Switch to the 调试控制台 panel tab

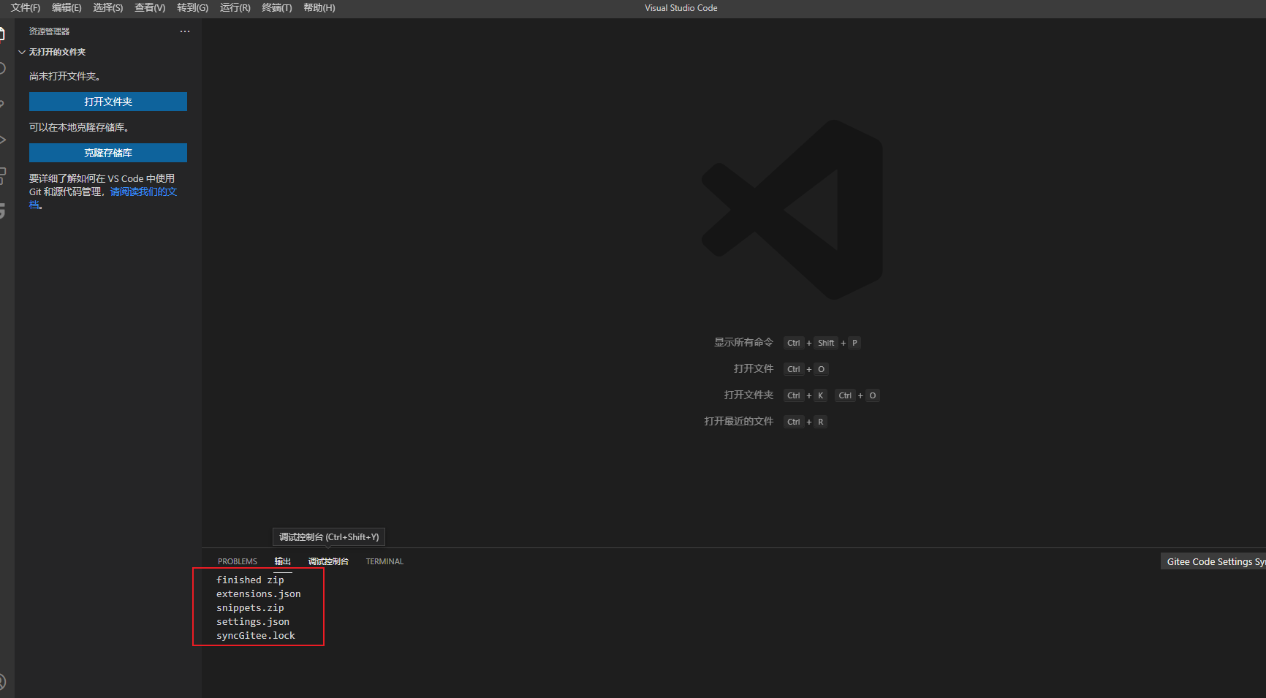pyautogui.click(x=328, y=561)
